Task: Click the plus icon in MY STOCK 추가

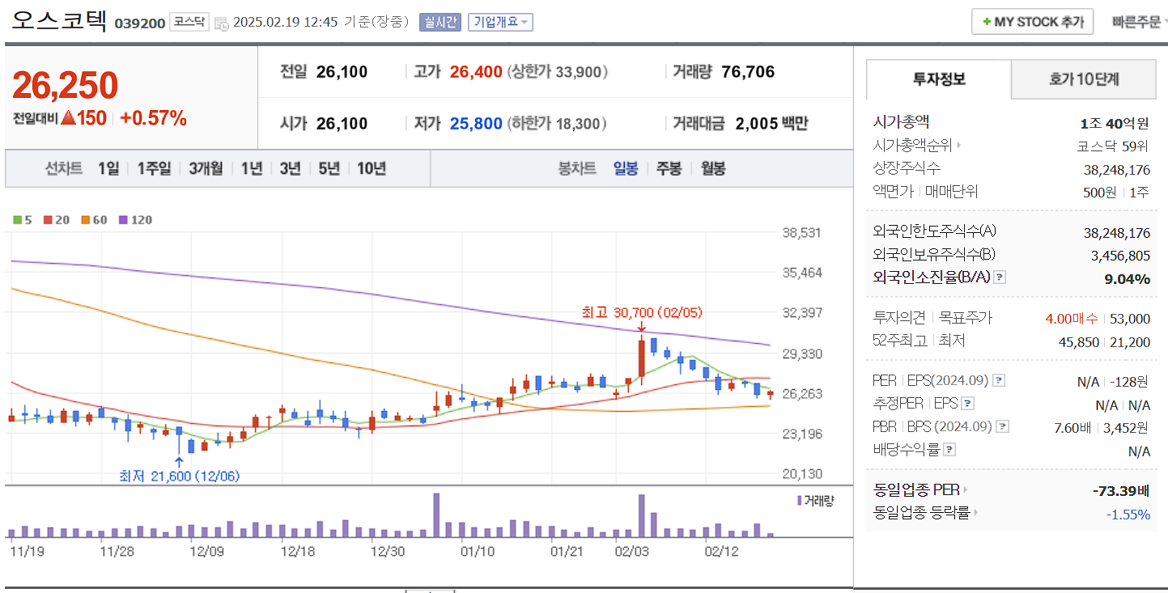Action: point(987,21)
